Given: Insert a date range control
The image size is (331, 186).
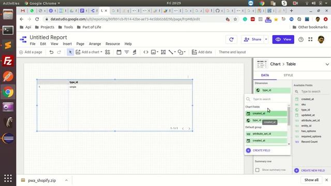Looking at the screenshot, I should [119, 52].
